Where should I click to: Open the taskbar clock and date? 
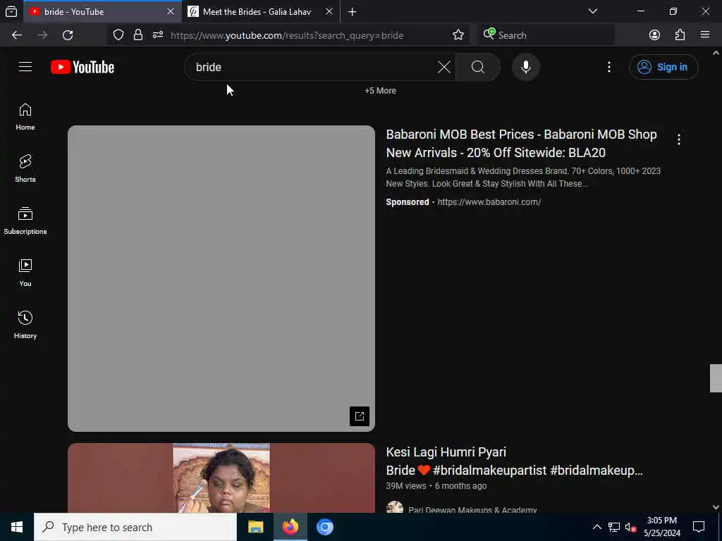[x=662, y=527]
